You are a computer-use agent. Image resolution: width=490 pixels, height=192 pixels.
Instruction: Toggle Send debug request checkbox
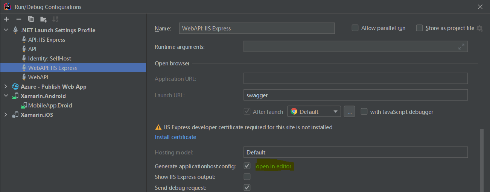tap(247, 187)
